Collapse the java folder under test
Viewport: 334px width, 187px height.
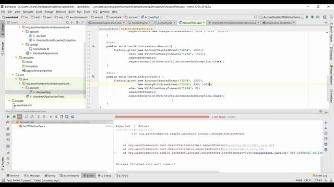tap(16, 79)
